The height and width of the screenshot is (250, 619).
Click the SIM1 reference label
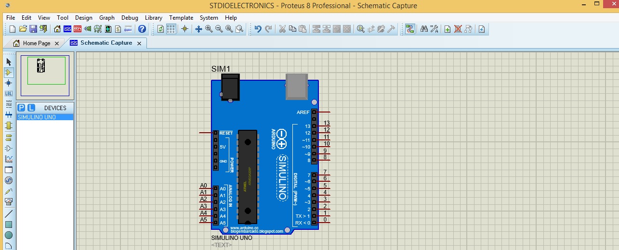tap(221, 69)
